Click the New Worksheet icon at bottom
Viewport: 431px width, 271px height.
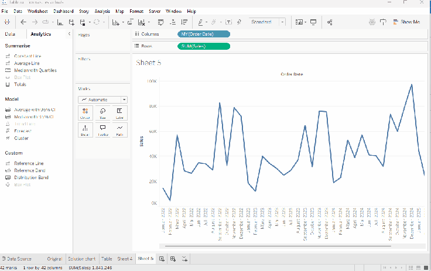click(x=162, y=258)
